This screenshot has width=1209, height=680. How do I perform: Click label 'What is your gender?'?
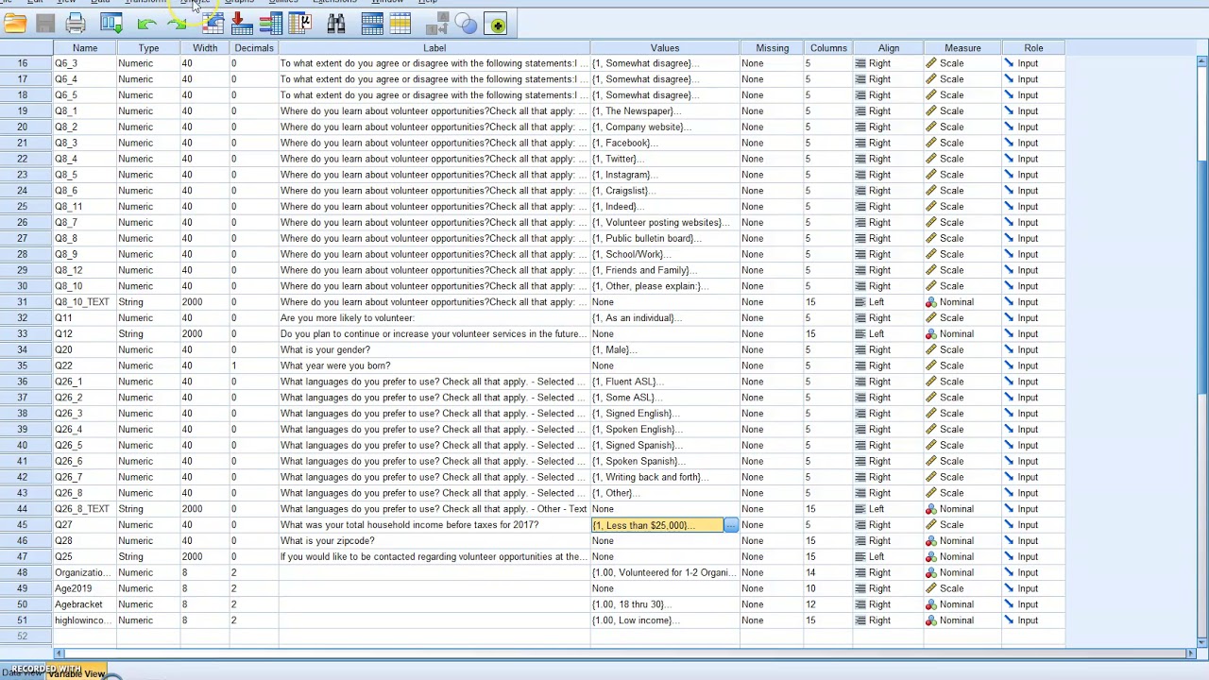tap(325, 349)
